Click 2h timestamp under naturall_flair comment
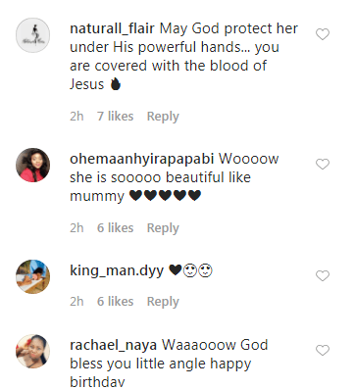 tap(76, 117)
